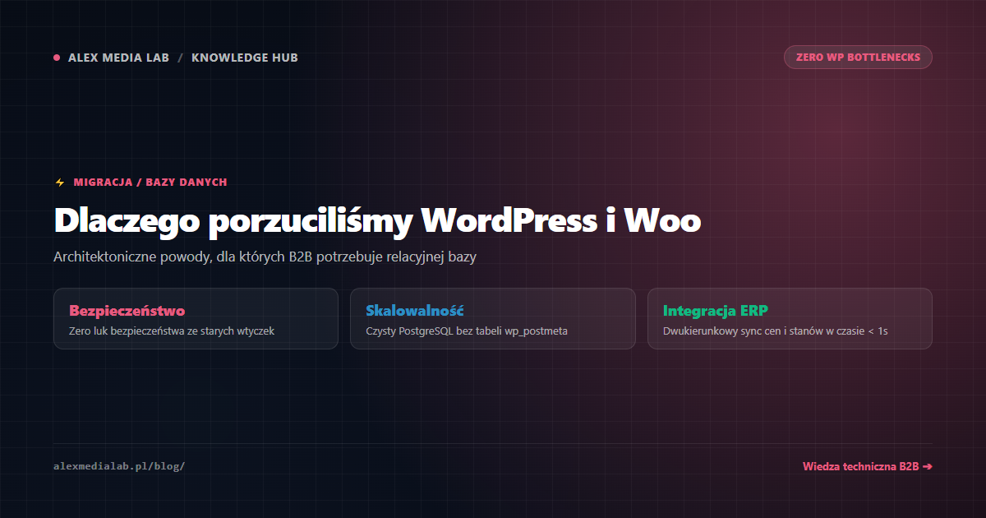Click the headline Dlaczego porzuciliśmy WordPress i Woo

click(x=377, y=221)
